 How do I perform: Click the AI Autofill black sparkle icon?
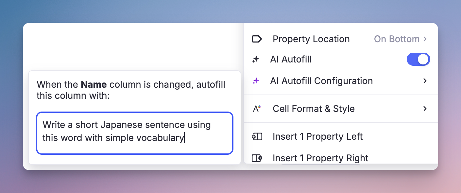[256, 60]
